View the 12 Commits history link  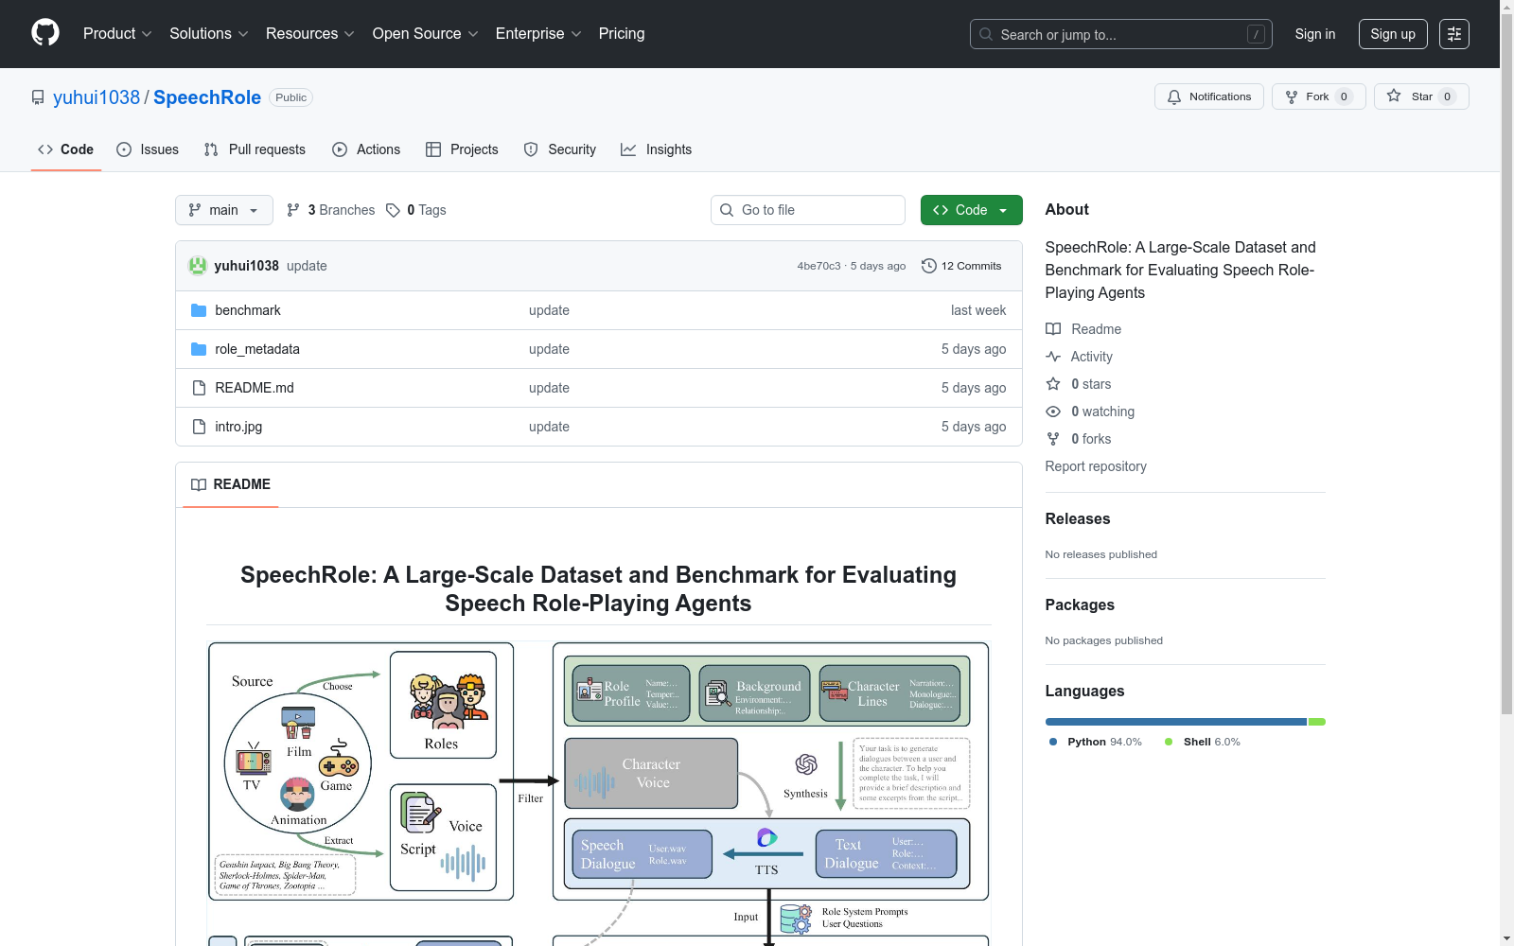click(x=962, y=266)
